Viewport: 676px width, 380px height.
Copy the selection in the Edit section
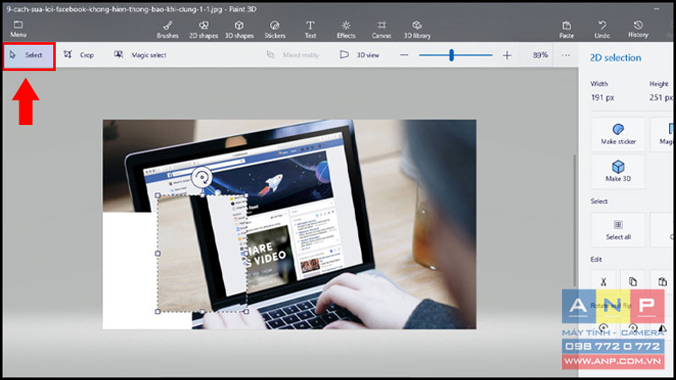point(632,281)
